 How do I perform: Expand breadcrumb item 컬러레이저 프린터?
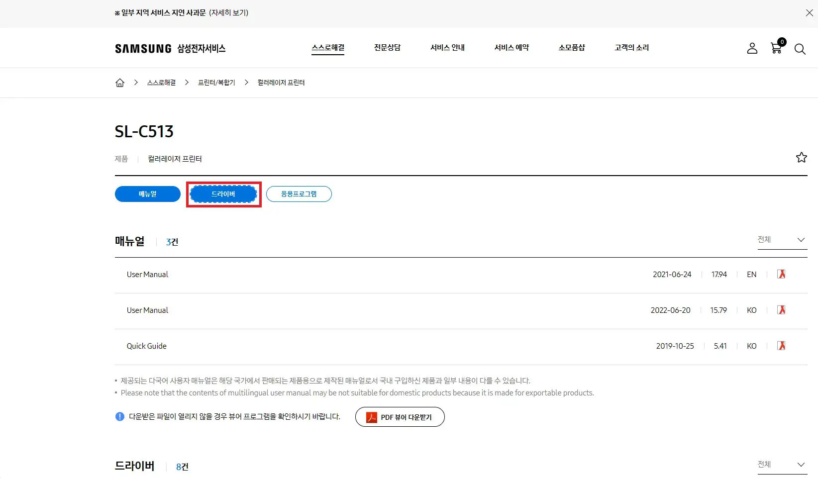pos(281,83)
